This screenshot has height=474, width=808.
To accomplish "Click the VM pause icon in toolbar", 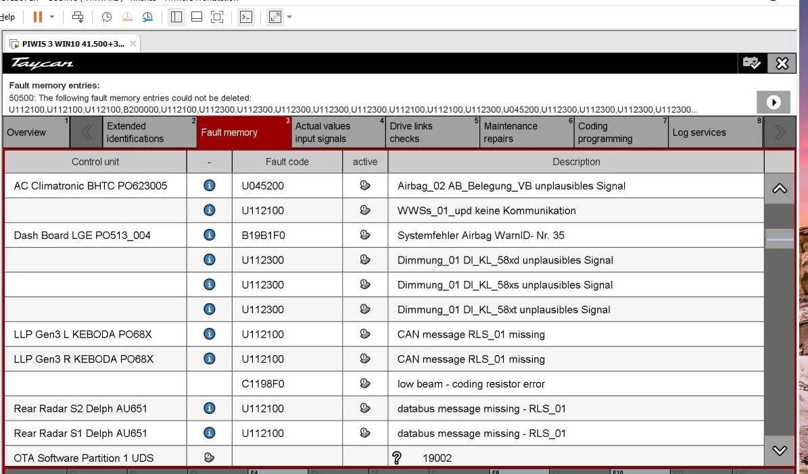I will pos(38,17).
